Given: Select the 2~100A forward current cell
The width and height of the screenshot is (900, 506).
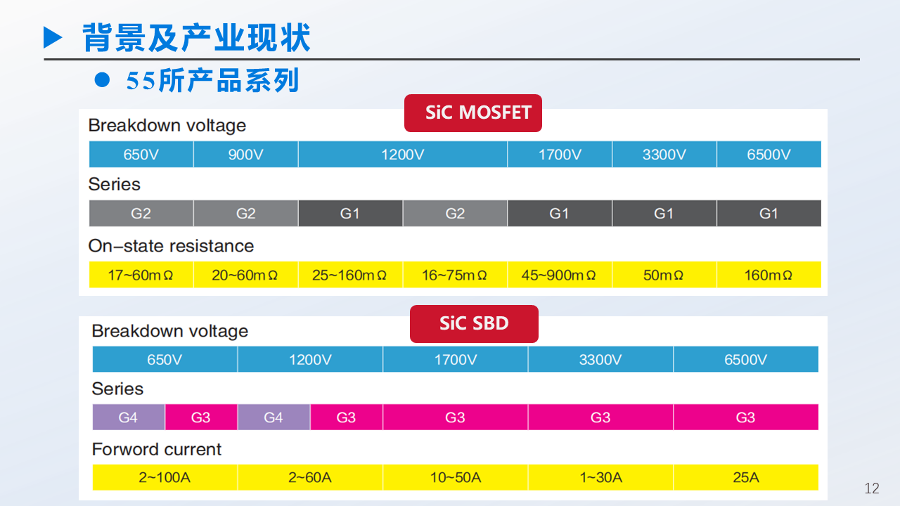Looking at the screenshot, I should coord(165,478).
